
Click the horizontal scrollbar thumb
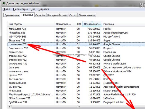click(x=79, y=107)
